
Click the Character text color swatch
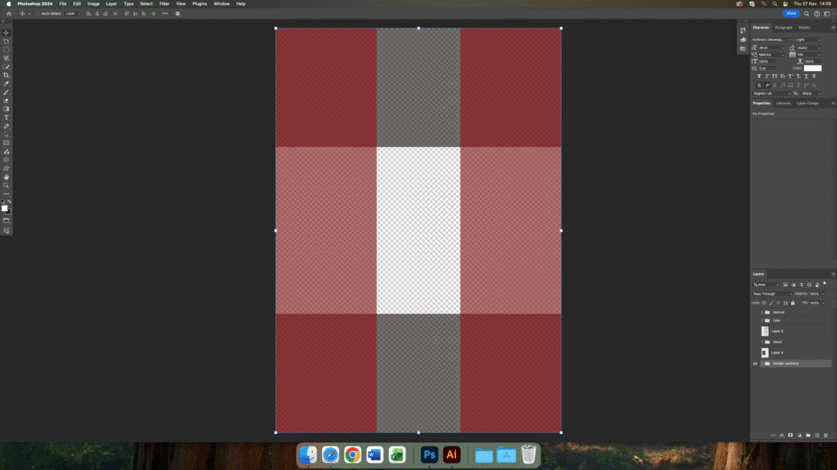point(812,68)
